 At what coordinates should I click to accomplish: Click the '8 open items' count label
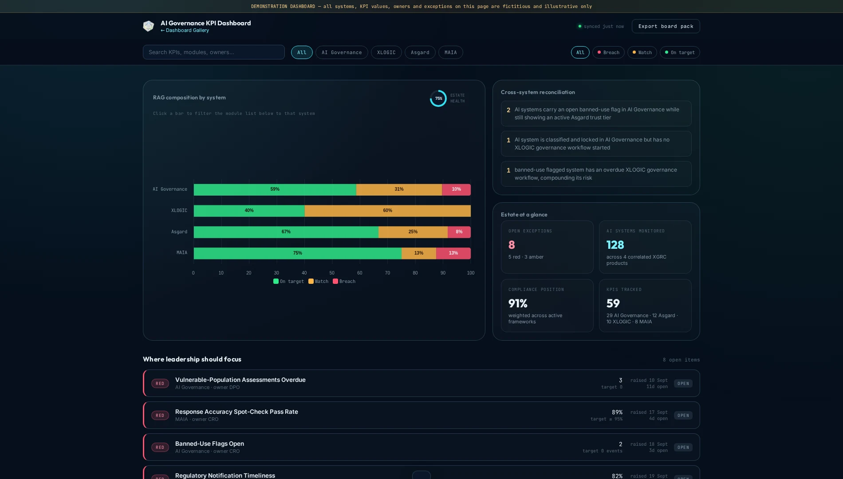pos(681,360)
